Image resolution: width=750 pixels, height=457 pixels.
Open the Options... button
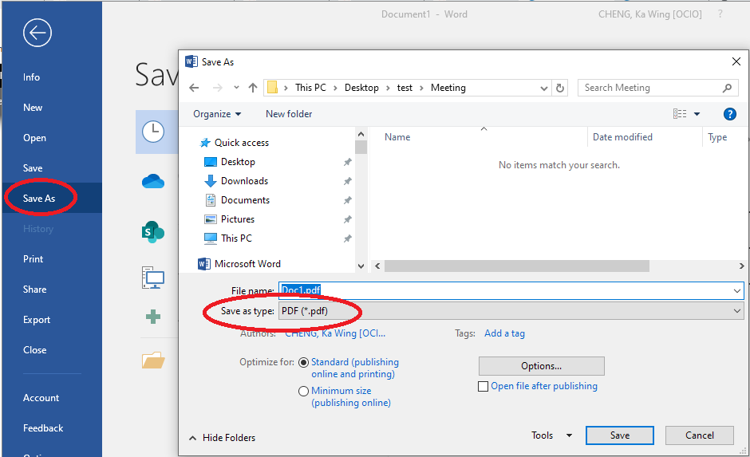542,366
